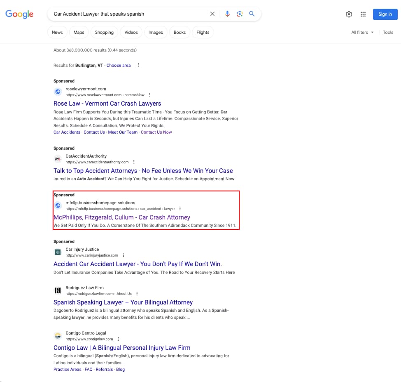Switch to the Shopping tab
The height and width of the screenshot is (382, 401).
(104, 32)
